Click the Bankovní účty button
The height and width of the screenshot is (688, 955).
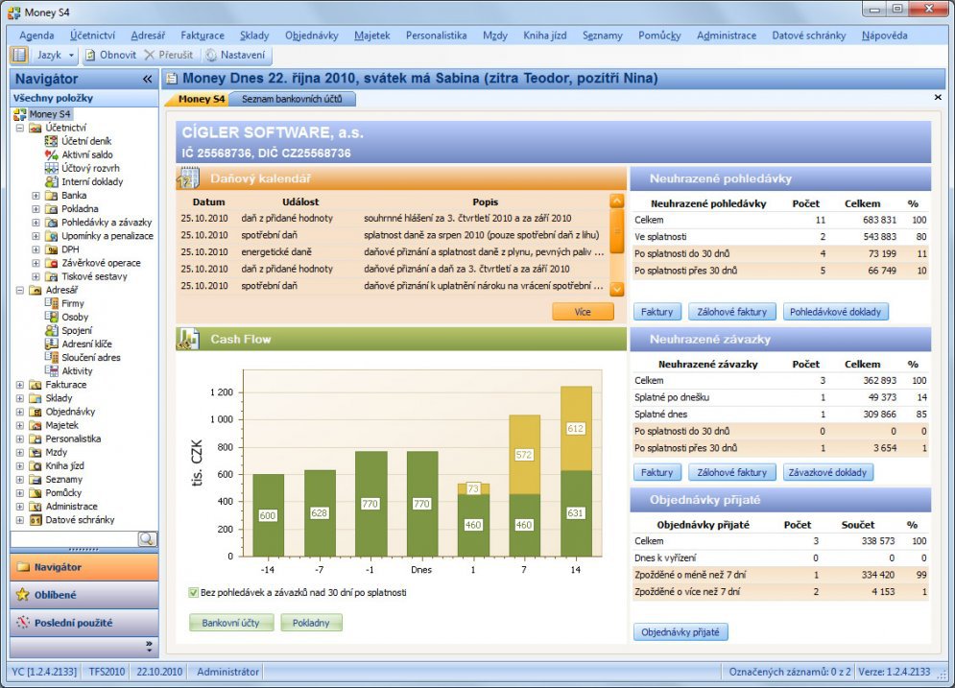point(231,623)
